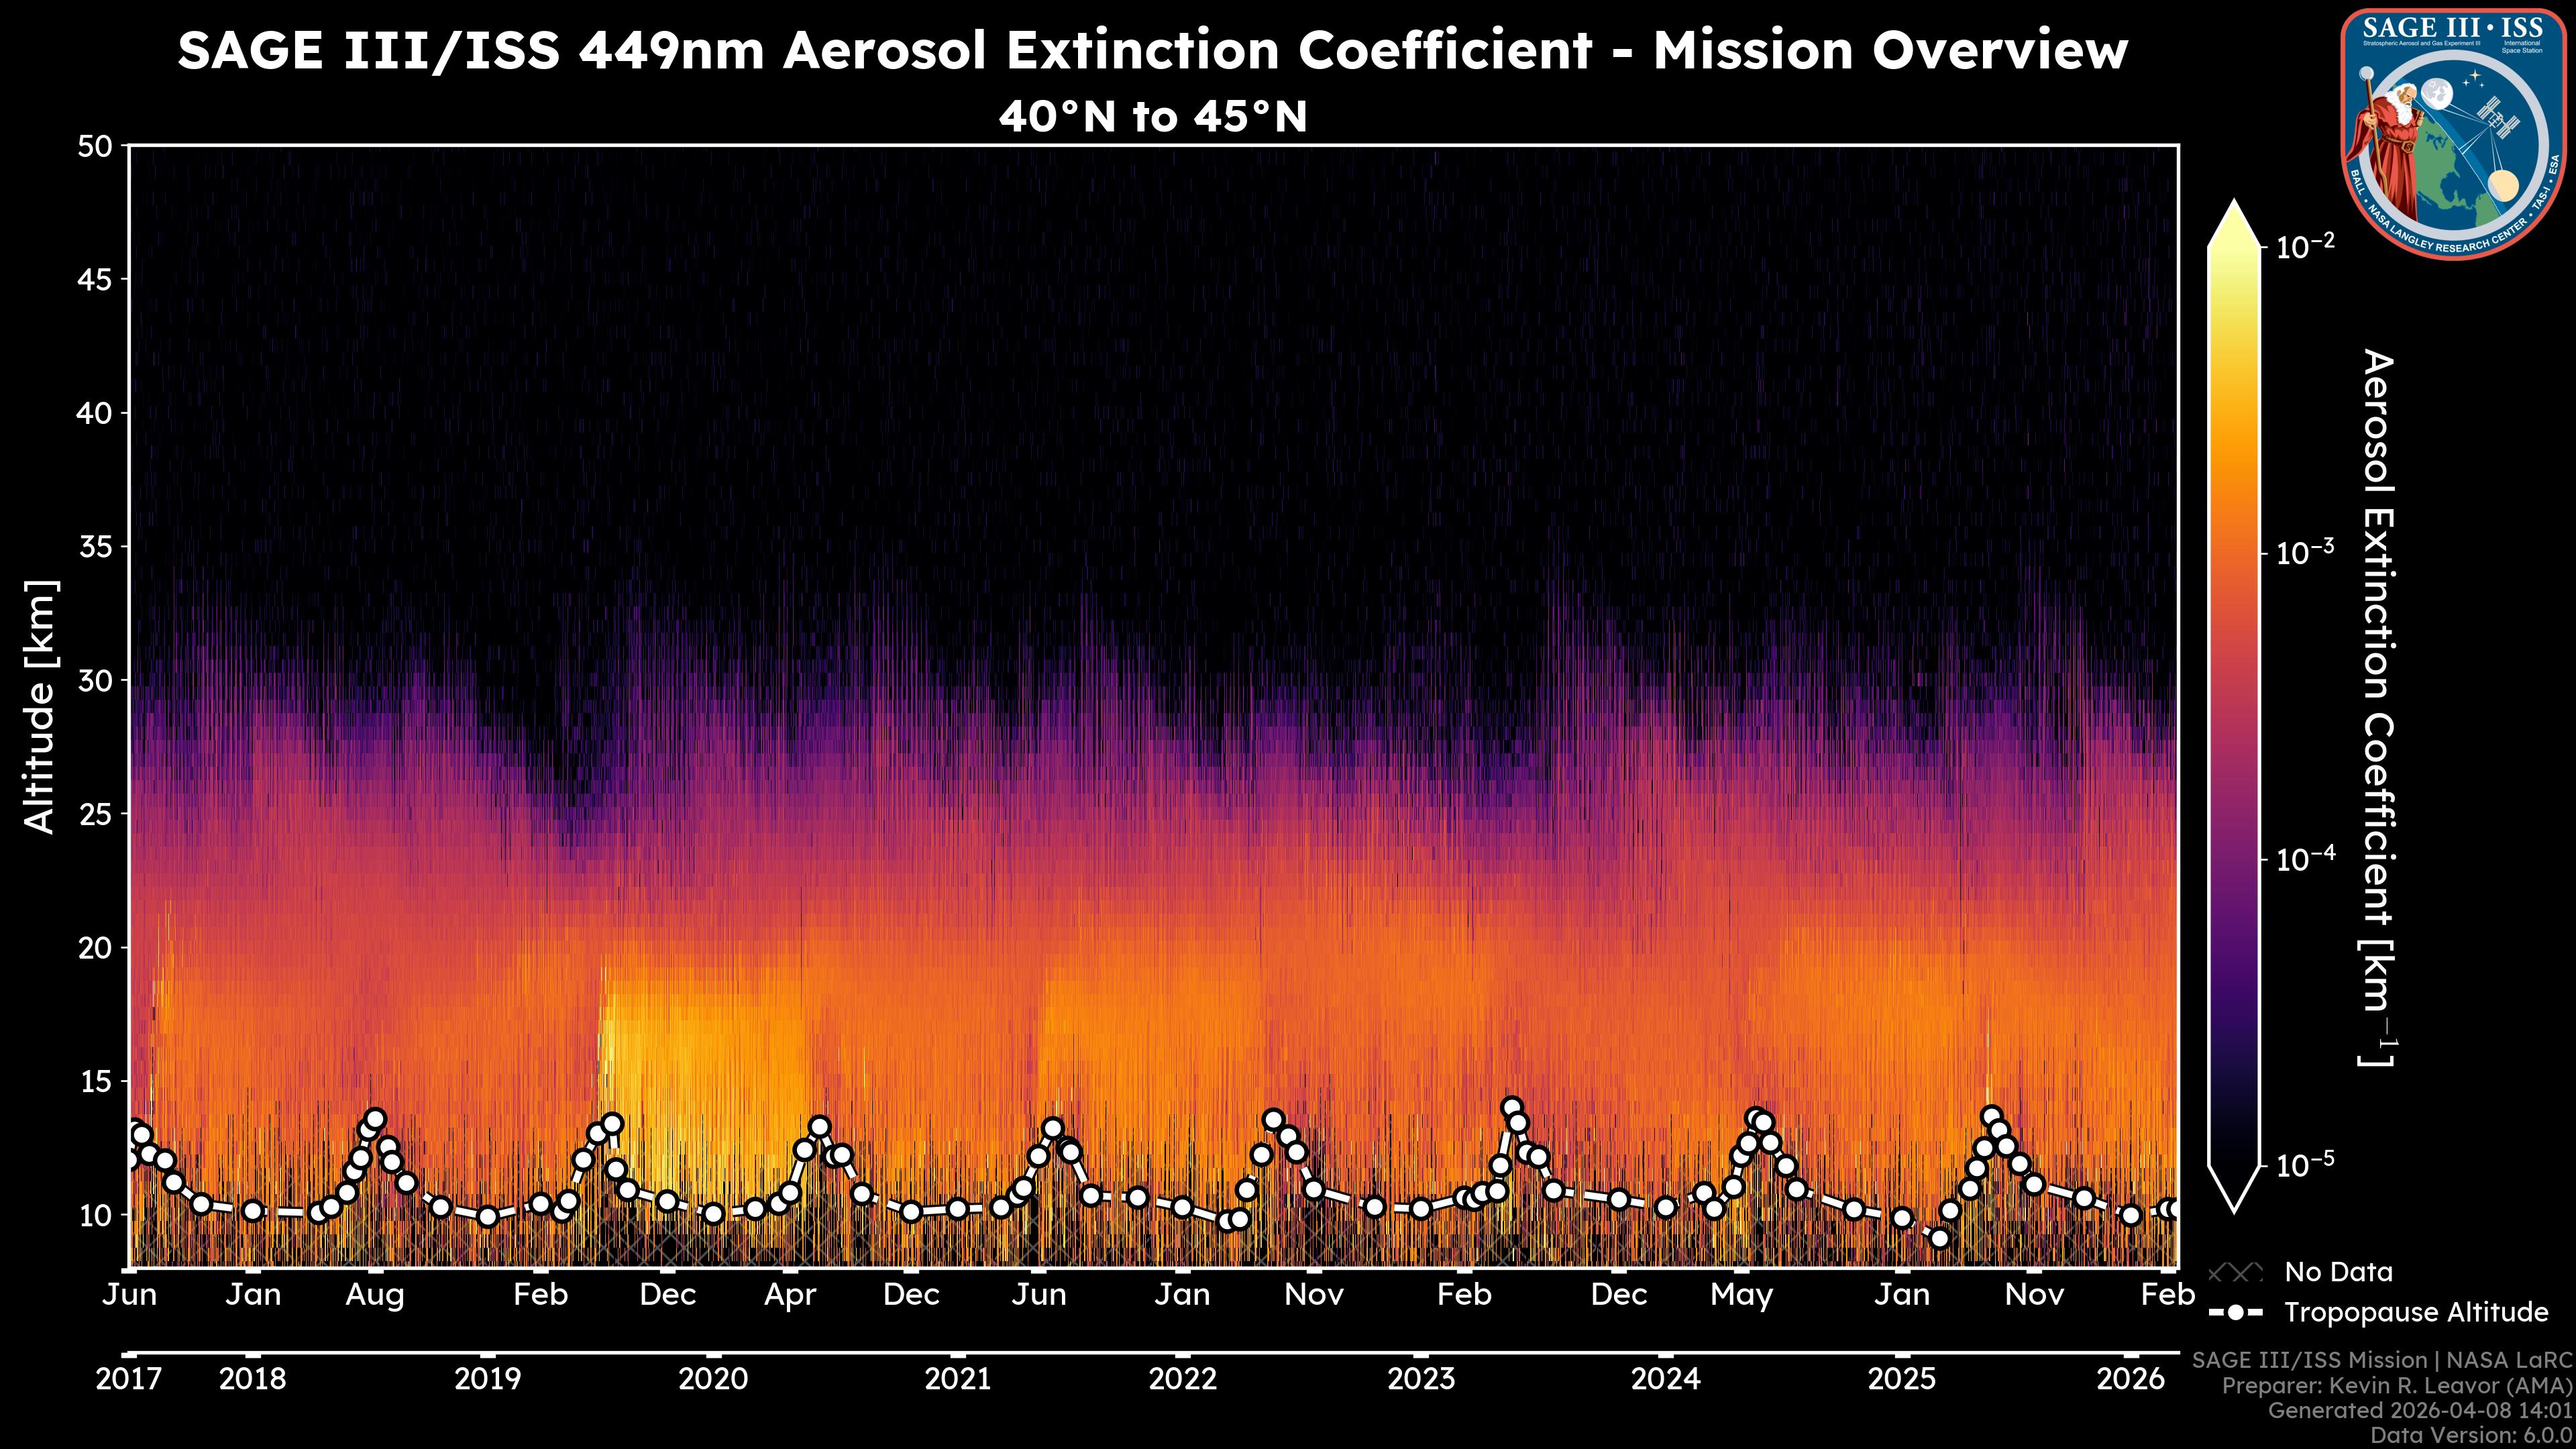Screen dimensions: 2576x1449
Task: Click the 10⁻² colorbar tick label
Action: click(2306, 247)
